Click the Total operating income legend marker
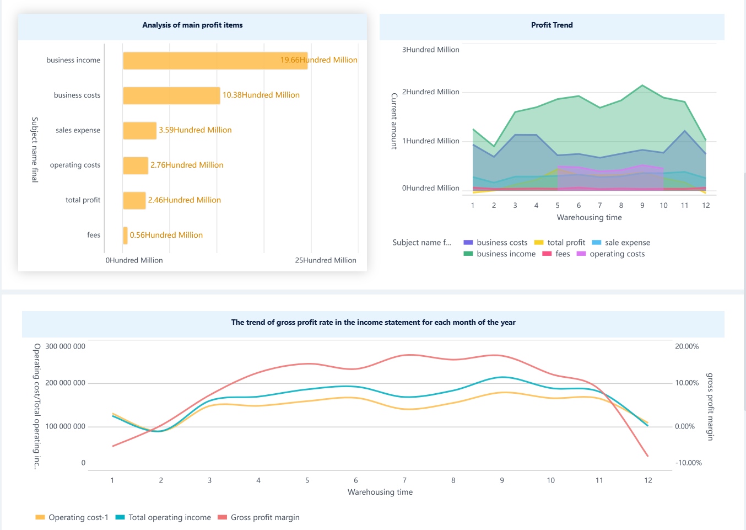Viewport: 746px width, 530px height. [x=120, y=517]
